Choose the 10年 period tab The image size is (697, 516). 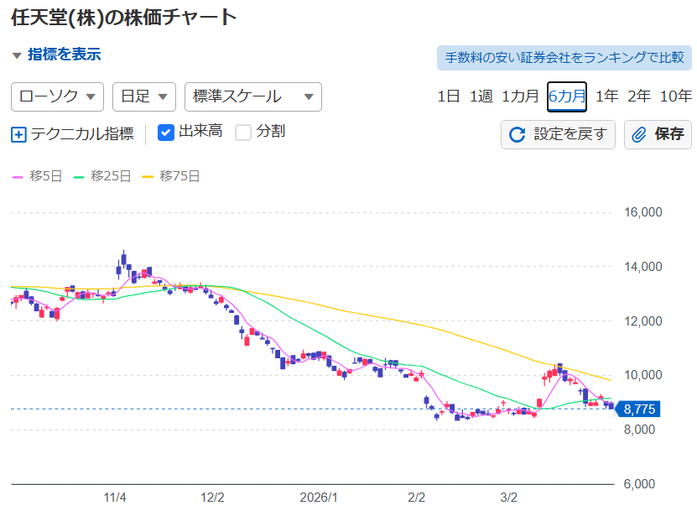[x=676, y=96]
